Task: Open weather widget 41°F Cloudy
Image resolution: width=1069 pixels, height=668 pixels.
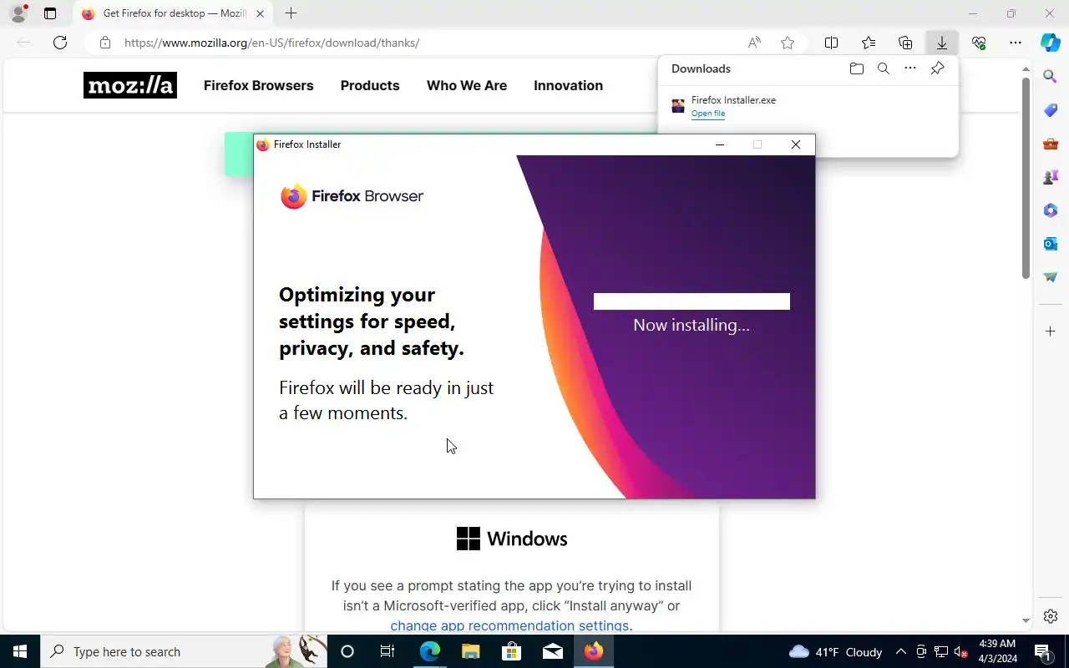Action: [x=835, y=651]
